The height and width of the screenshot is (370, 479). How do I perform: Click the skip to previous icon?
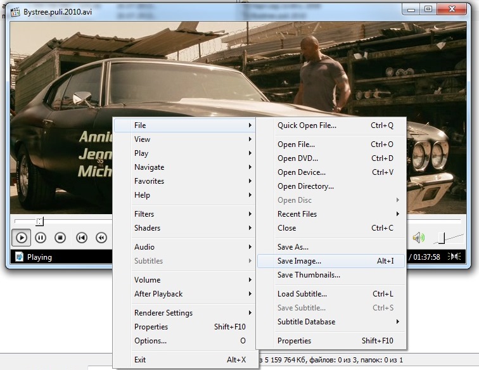tap(82, 238)
